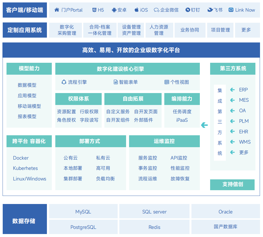This screenshot has height=237, width=263.
Task: Click the 智能表单 smart form icon
Action: 116,82
